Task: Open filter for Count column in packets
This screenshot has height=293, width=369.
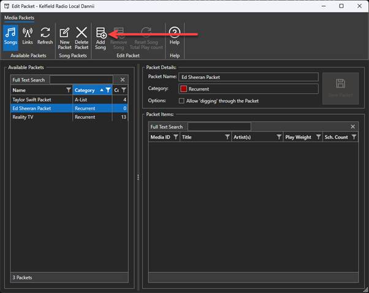Action: pyautogui.click(x=124, y=90)
